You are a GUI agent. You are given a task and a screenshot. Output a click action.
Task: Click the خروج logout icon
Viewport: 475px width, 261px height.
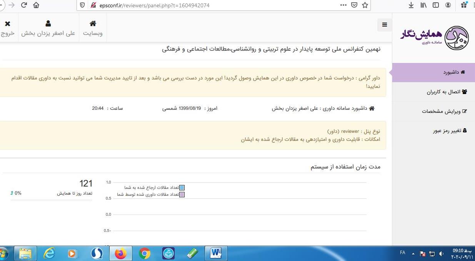[x=8, y=23]
